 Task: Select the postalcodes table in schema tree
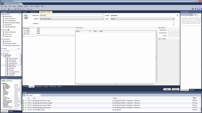coord(12,73)
